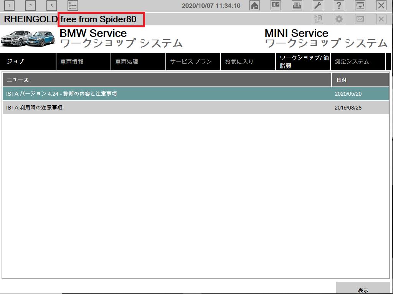Screen dimensions: 393x294
Task: Open the side-by-side compare windows icon
Action: pos(276,5)
